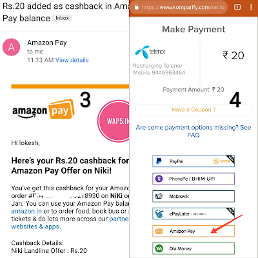This screenshot has height=258, width=258.
Task: Tap the Ola Money logo icon
Action: (159, 248)
